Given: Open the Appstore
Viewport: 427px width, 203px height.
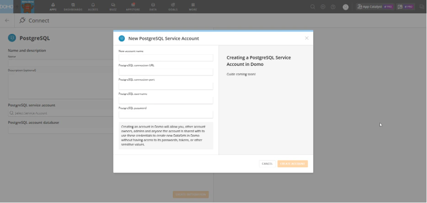Looking at the screenshot, I should pyautogui.click(x=133, y=6).
